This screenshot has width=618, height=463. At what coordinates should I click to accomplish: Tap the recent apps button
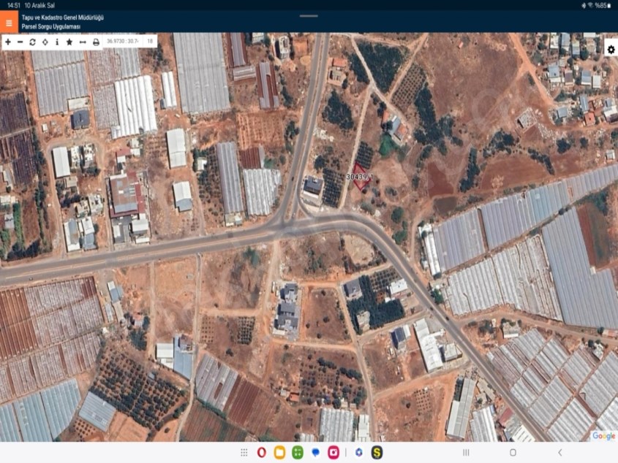466,453
